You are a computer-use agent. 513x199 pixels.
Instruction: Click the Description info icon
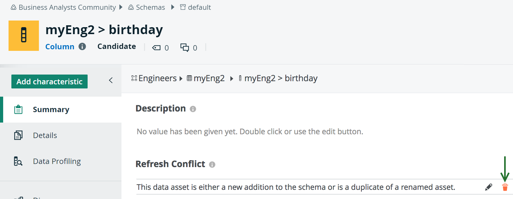coord(193,109)
